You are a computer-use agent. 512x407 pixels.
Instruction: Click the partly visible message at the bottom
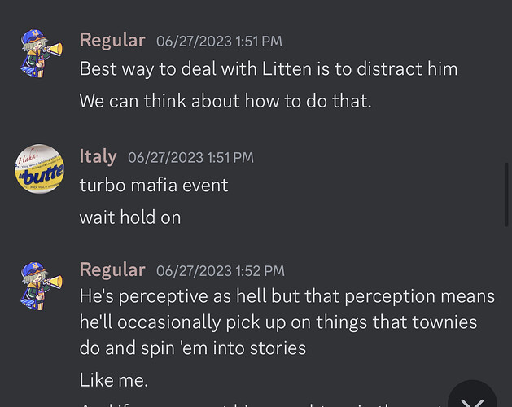tap(261, 405)
